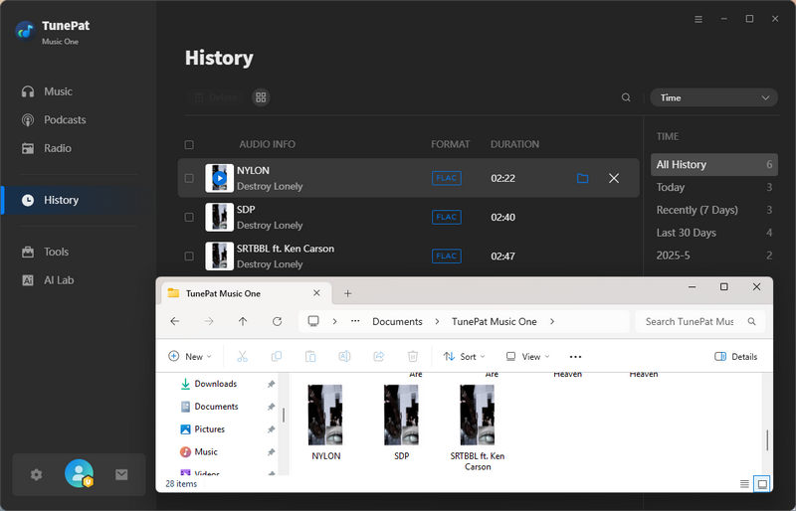796x511 pixels.
Task: Play the NYLON track thumbnail
Action: coord(219,178)
